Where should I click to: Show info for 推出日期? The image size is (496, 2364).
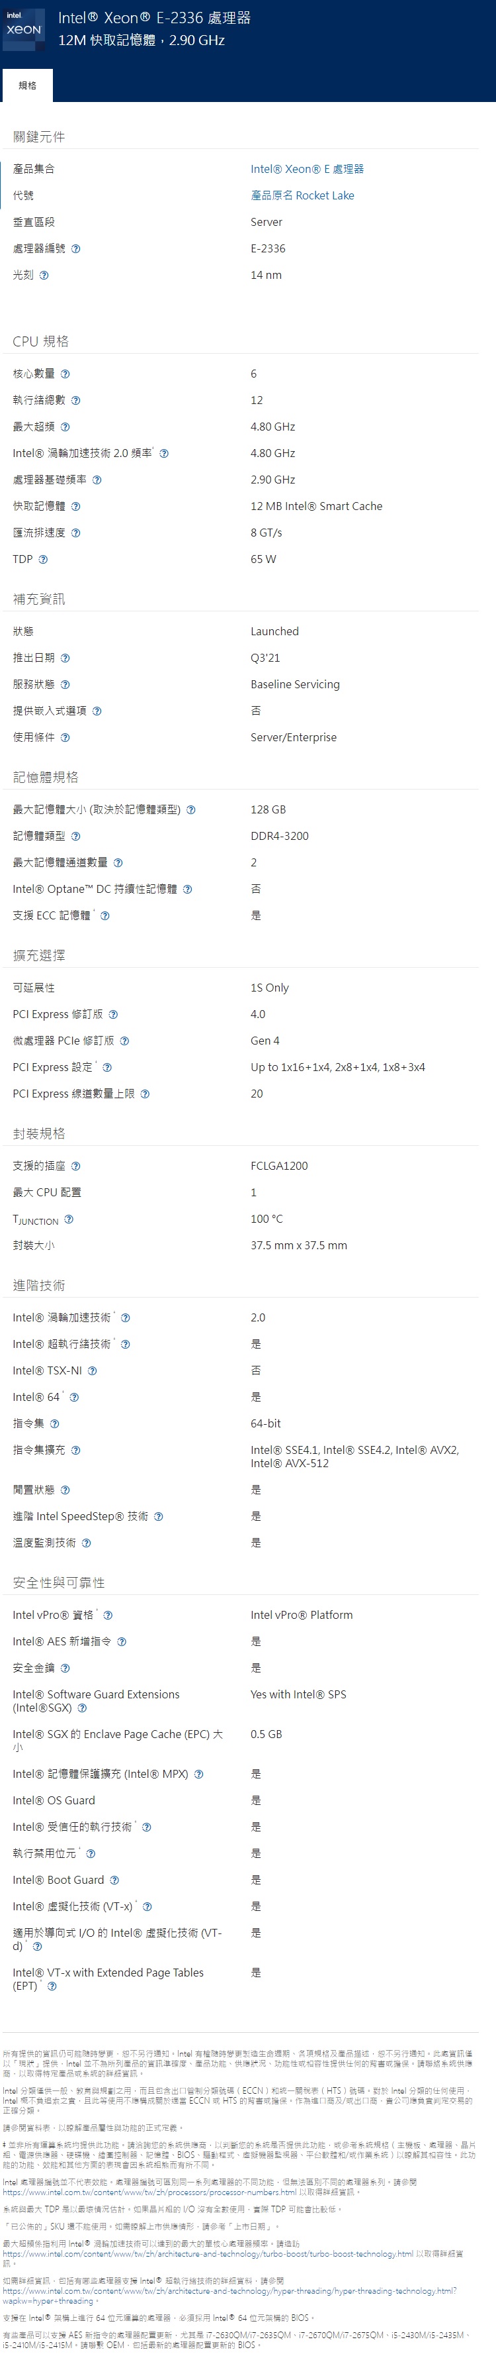tap(65, 658)
